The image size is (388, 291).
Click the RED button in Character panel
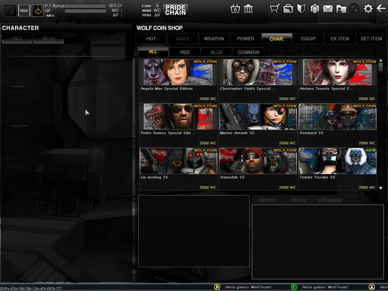point(17,38)
